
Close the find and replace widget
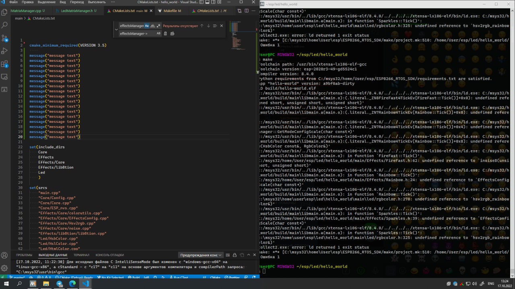click(221, 26)
